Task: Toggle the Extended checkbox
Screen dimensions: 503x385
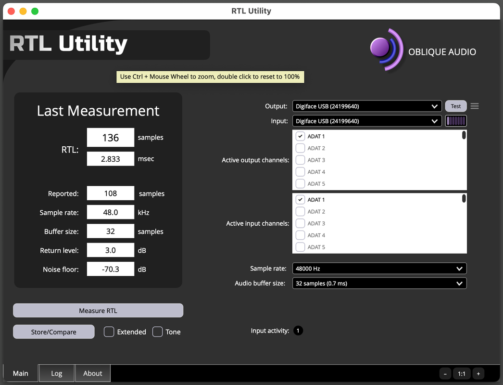Action: (x=109, y=332)
